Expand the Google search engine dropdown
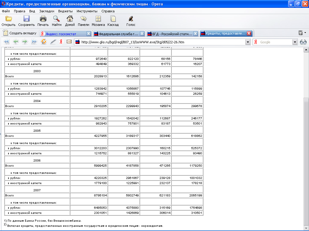309x231 pixels. point(295,42)
